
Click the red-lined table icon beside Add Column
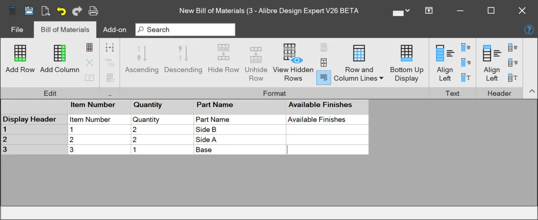click(90, 47)
